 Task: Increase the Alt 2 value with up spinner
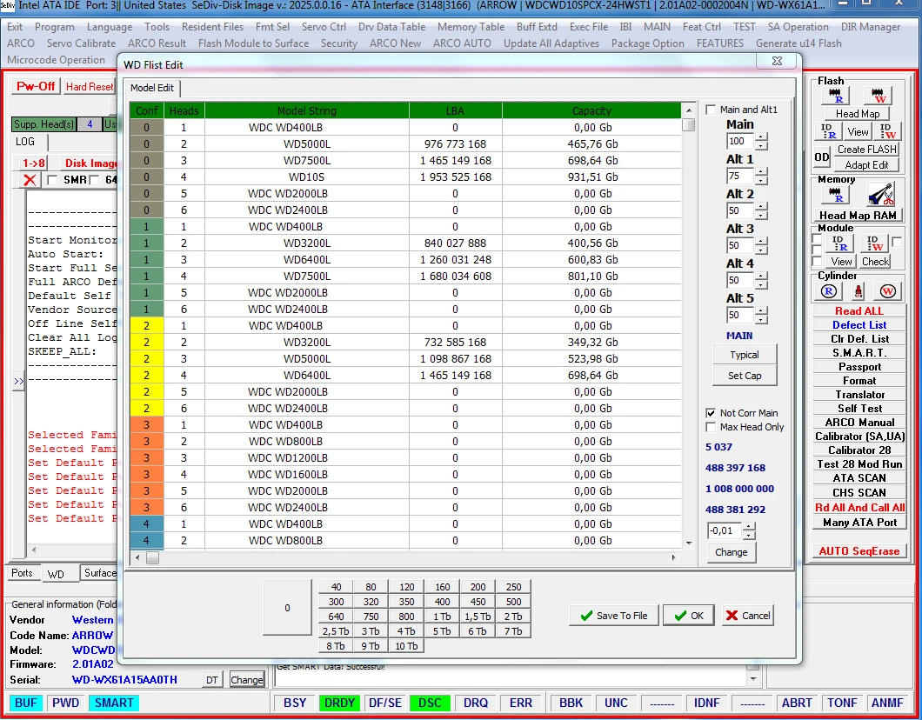(761, 207)
